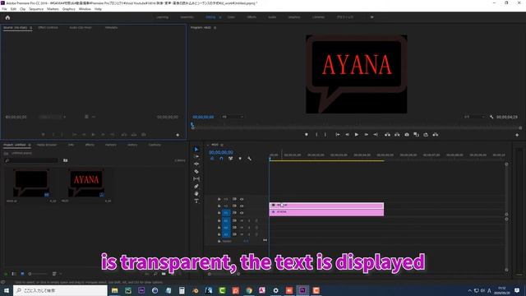Open the File menu
526x296 pixels.
pyautogui.click(x=4, y=9)
